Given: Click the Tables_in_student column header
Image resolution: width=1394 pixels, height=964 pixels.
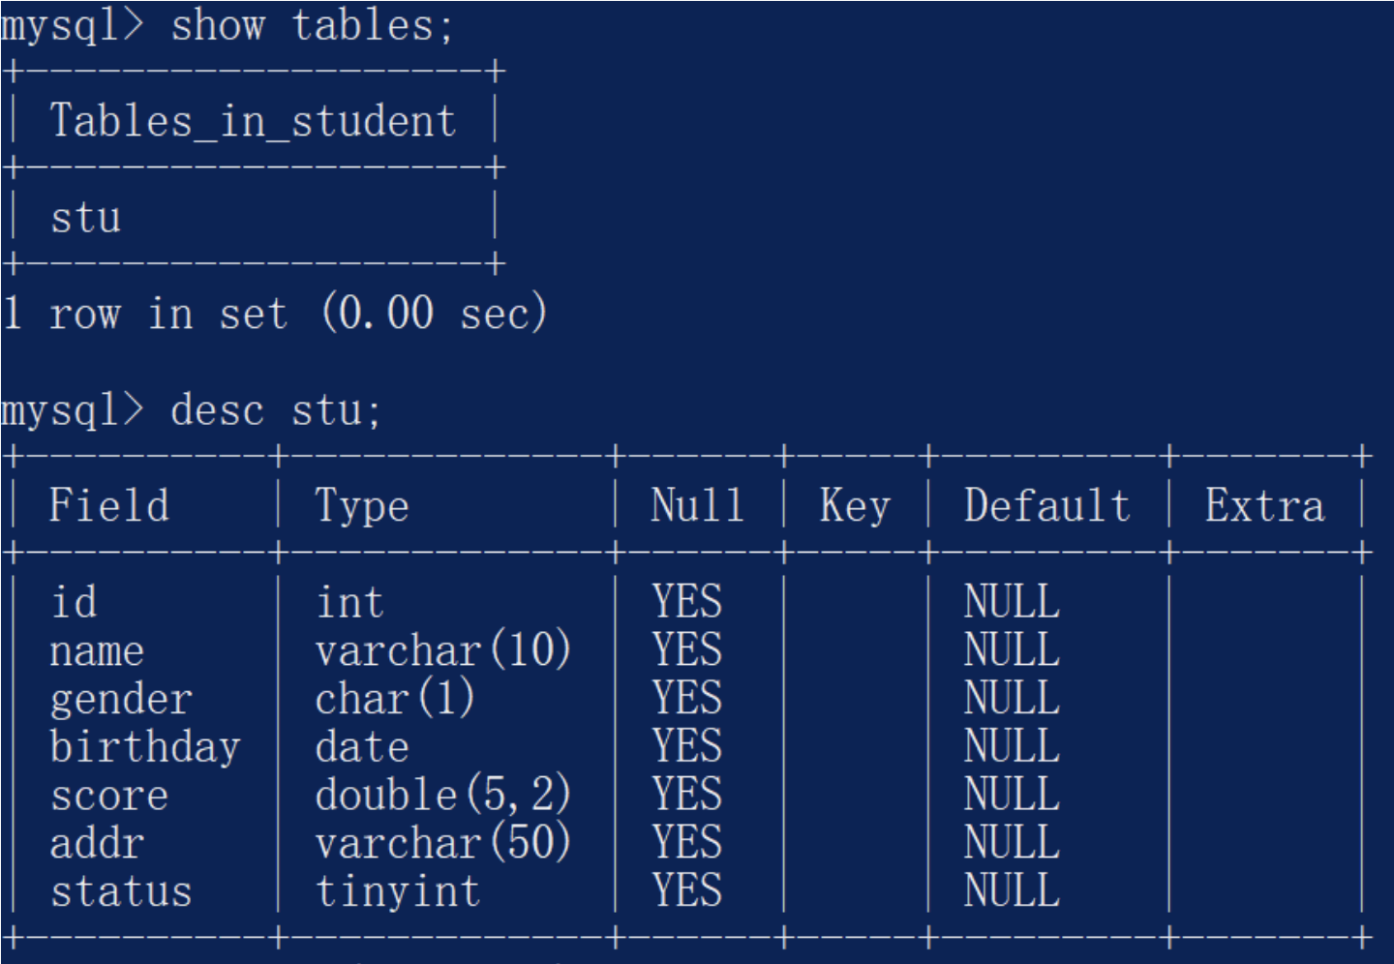Looking at the screenshot, I should [253, 122].
